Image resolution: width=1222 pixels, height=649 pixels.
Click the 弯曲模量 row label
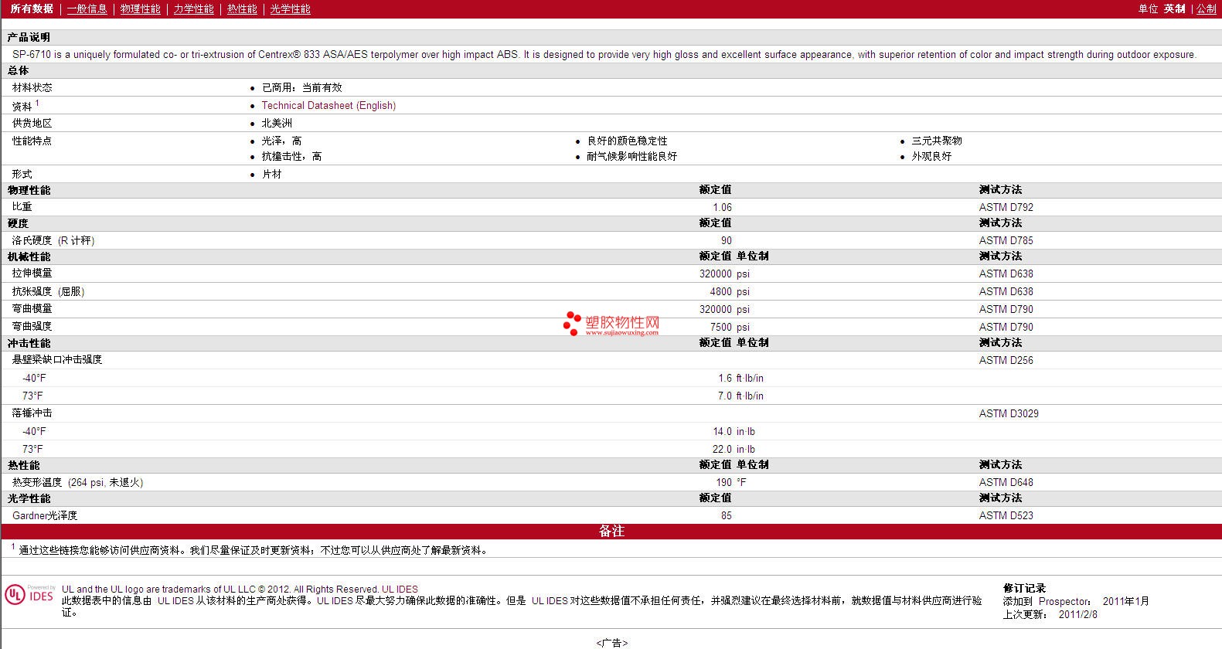(32, 310)
